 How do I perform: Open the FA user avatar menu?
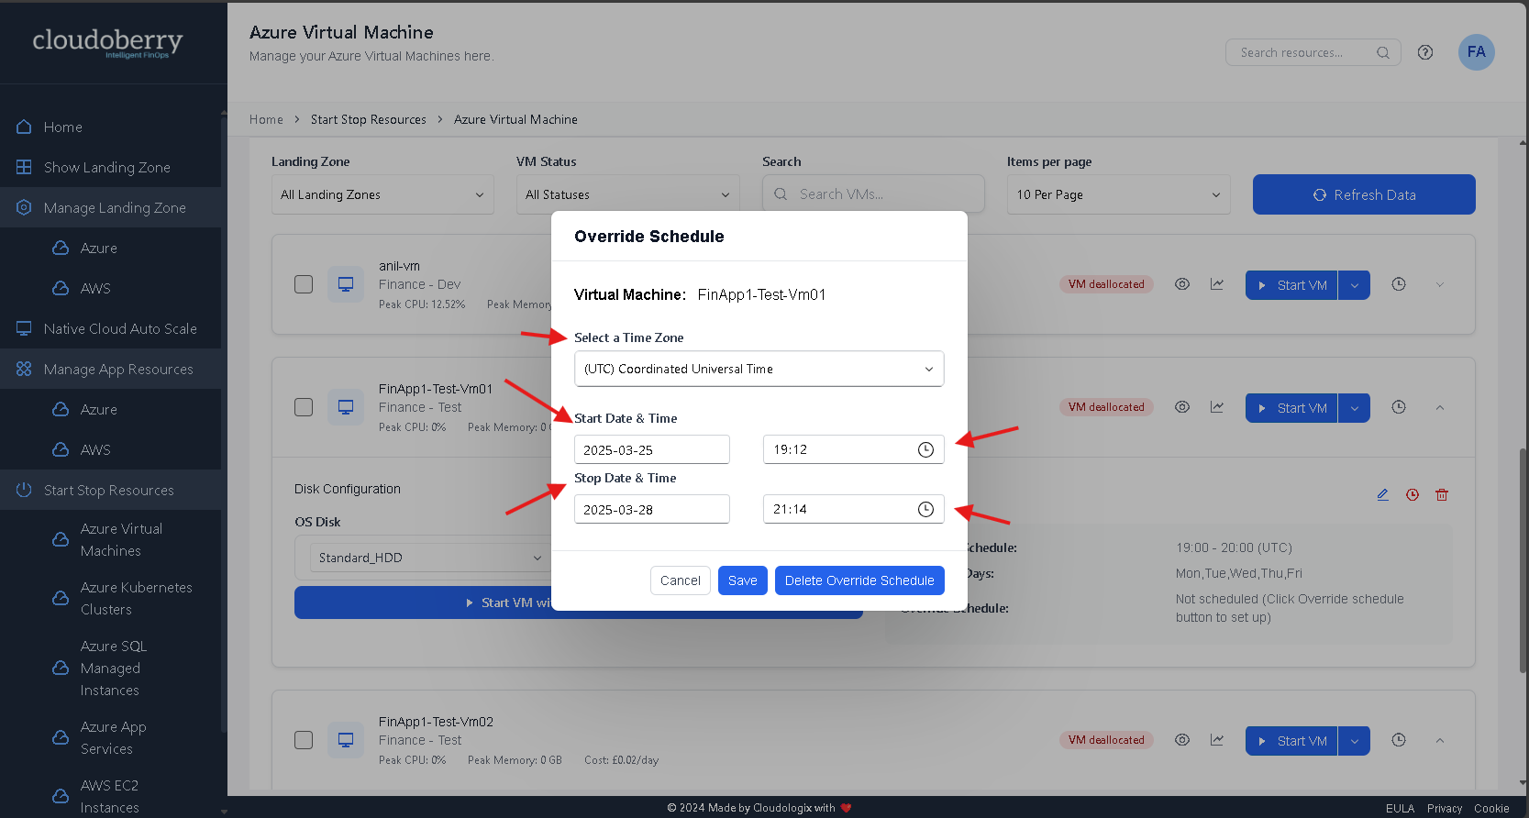click(x=1477, y=52)
